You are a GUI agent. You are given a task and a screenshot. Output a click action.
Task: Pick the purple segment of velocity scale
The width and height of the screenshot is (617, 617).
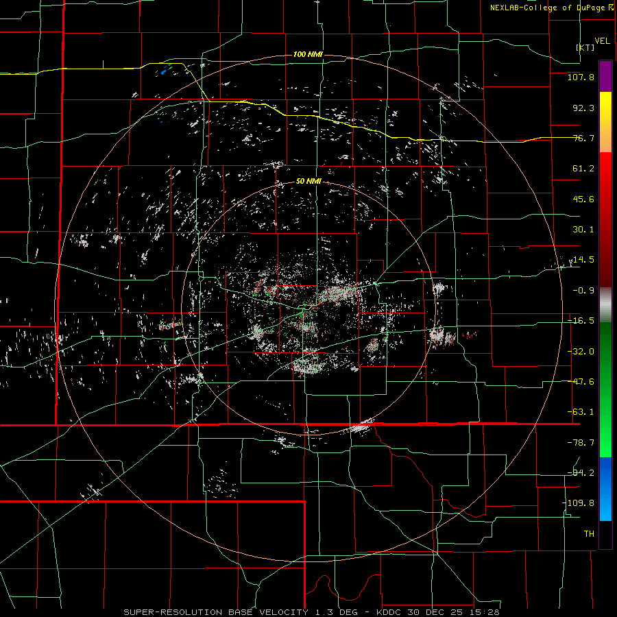tap(605, 76)
